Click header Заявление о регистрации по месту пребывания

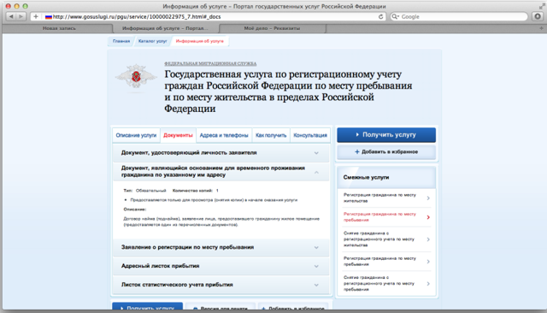pos(187,247)
